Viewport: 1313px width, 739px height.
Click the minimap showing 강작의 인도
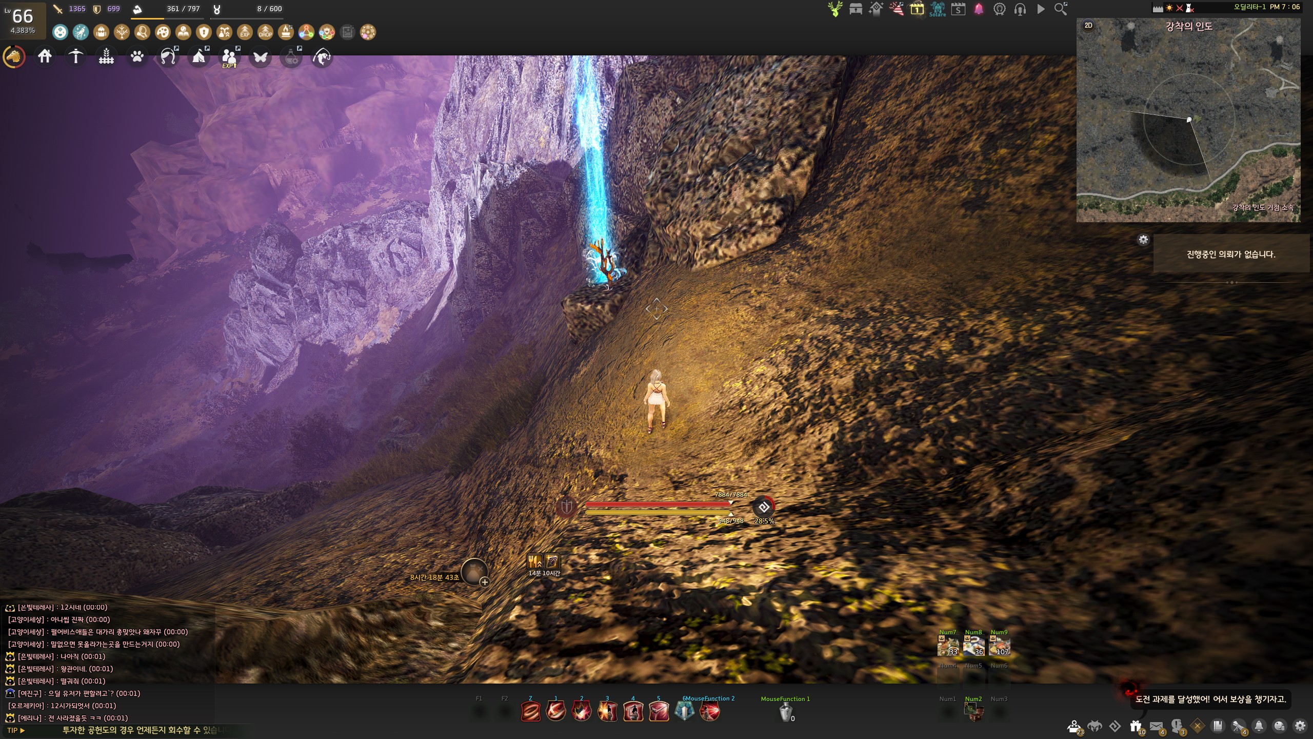coord(1188,120)
